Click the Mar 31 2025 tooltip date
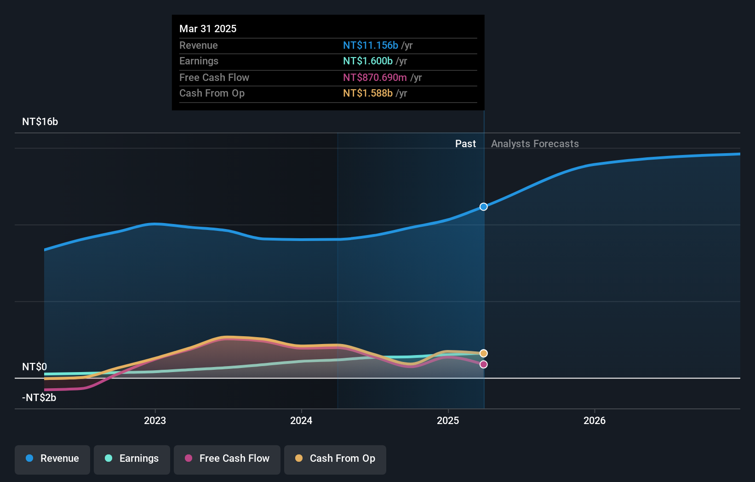The width and height of the screenshot is (755, 482). pos(208,29)
